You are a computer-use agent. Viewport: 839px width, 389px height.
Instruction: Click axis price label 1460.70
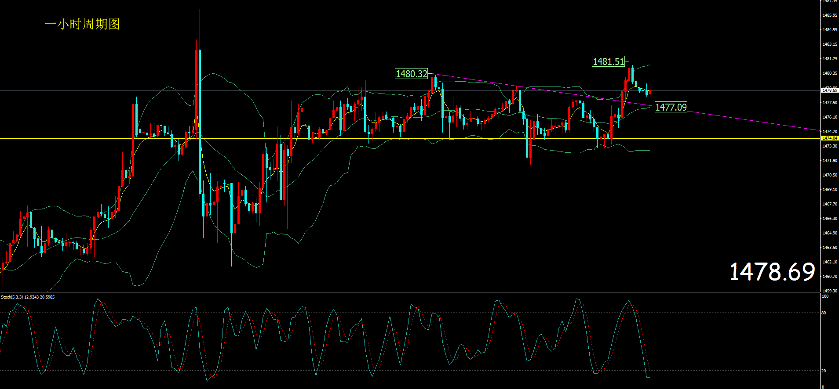pos(830,277)
